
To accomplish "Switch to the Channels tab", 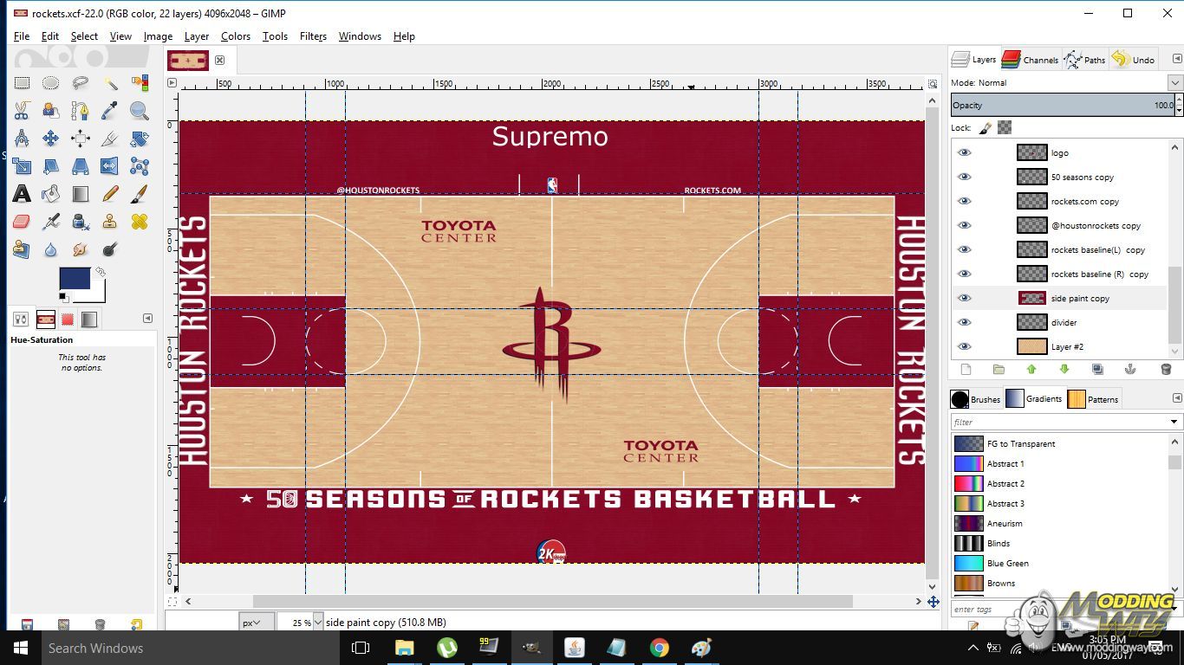I will tap(1030, 60).
